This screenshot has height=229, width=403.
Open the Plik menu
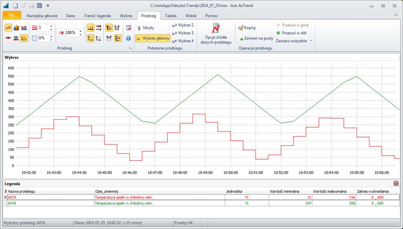[12, 15]
